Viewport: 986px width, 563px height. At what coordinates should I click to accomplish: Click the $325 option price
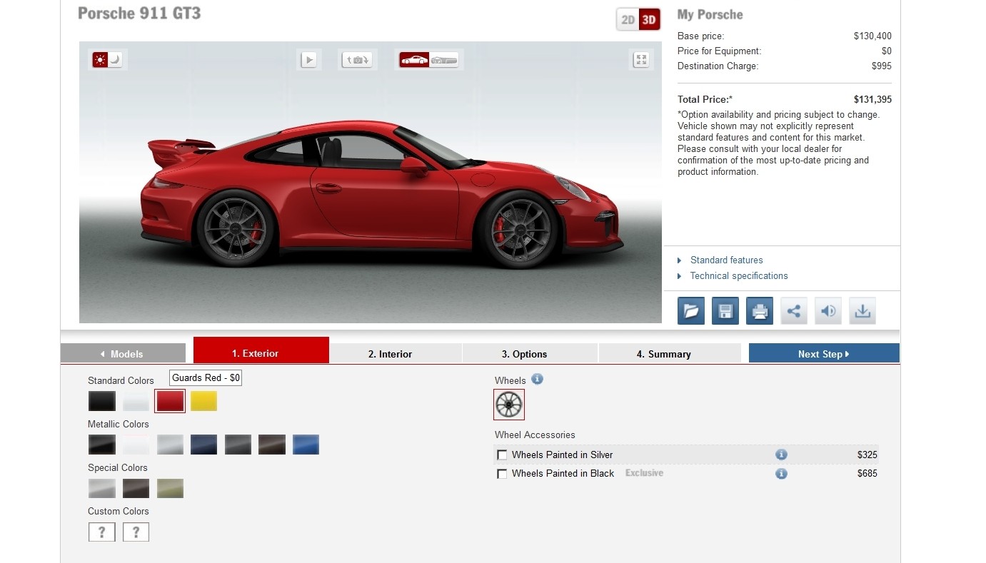click(867, 455)
